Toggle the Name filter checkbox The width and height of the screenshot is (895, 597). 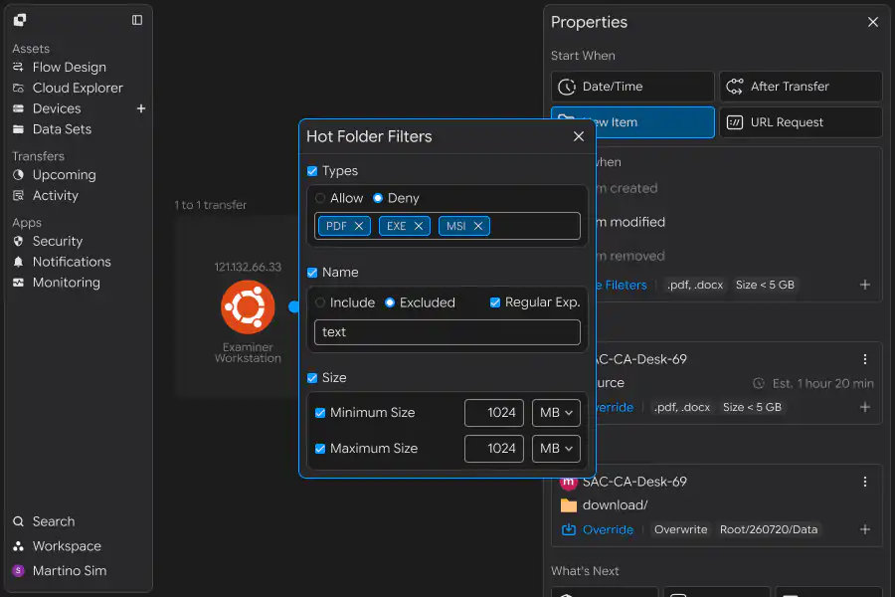click(x=312, y=273)
